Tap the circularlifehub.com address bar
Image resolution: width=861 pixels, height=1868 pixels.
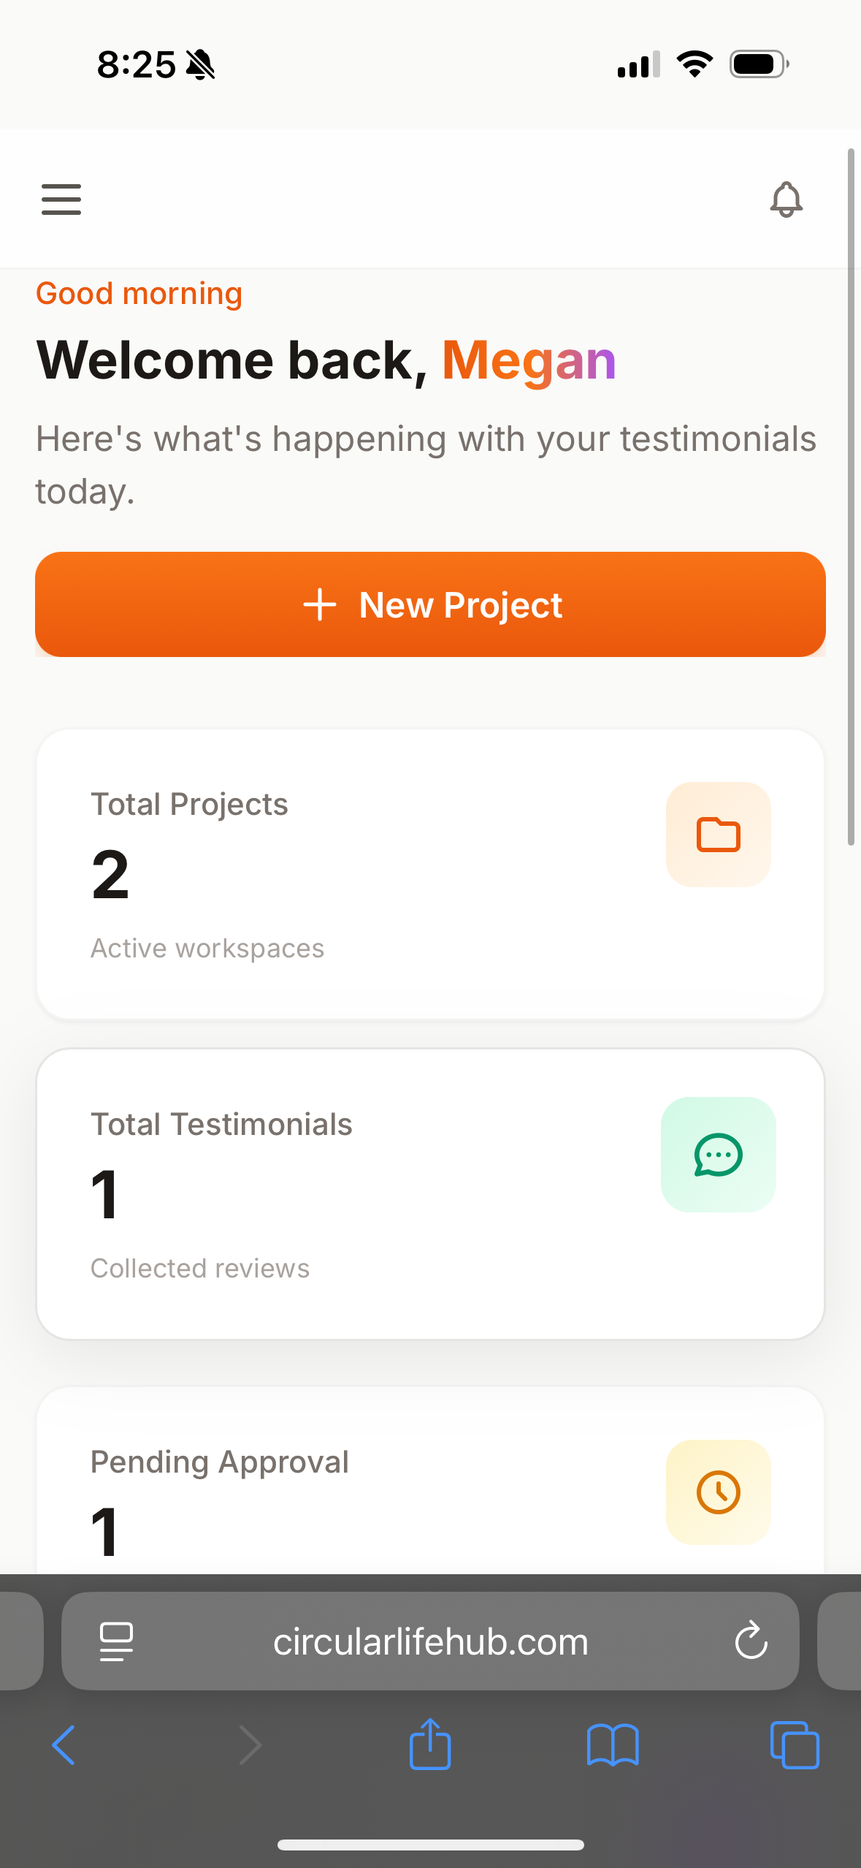(x=430, y=1641)
